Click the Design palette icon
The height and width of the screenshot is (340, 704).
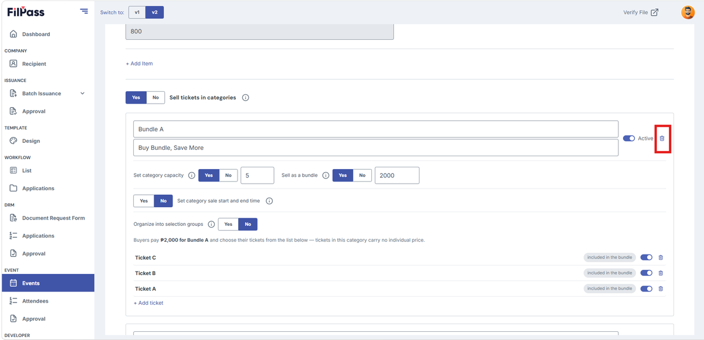tap(13, 141)
